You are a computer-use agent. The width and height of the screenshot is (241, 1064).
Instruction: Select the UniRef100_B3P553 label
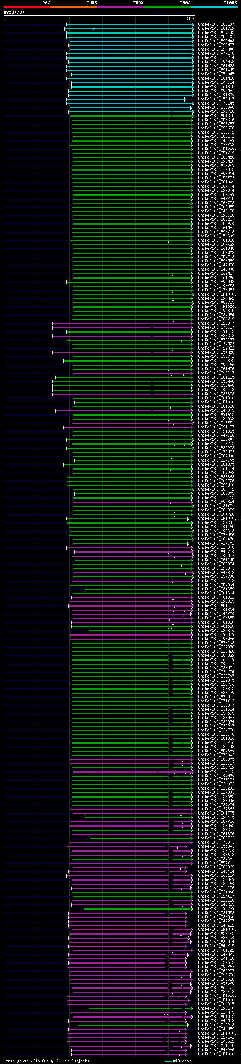216,962
